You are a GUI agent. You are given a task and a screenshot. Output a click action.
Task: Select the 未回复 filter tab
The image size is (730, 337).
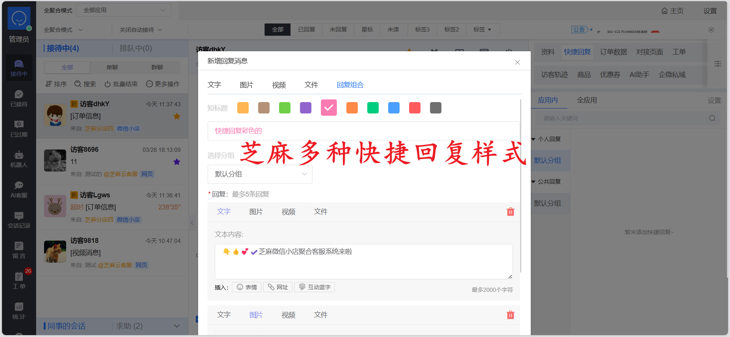pyautogui.click(x=338, y=29)
